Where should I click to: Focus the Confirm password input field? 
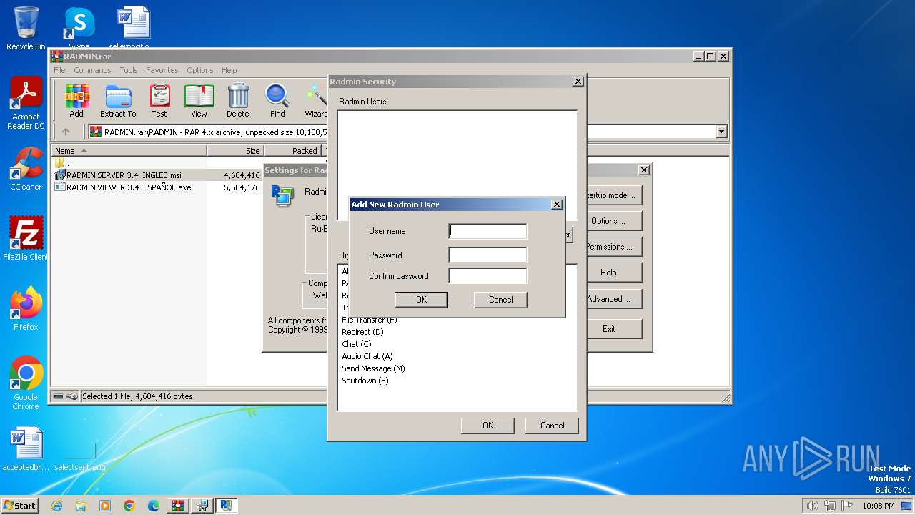point(488,276)
